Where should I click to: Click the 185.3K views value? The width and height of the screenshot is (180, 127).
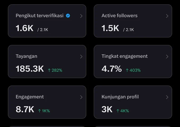pyautogui.click(x=30, y=69)
